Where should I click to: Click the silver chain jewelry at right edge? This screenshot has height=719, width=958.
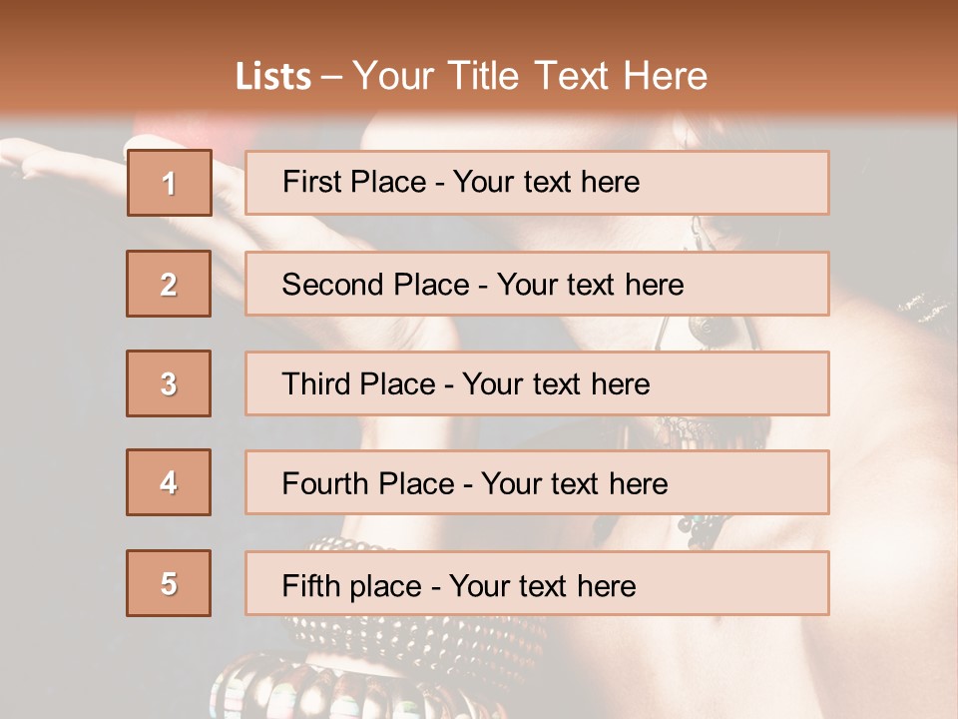click(923, 308)
